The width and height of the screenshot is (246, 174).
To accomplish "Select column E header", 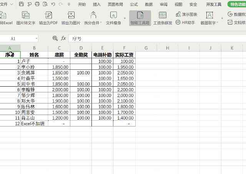I will click(103, 48).
